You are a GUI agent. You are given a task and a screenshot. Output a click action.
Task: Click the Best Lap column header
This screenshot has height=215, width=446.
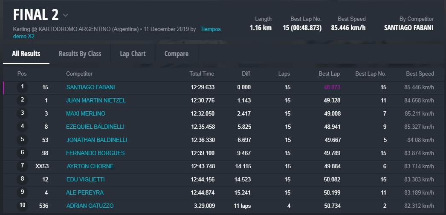click(x=329, y=74)
